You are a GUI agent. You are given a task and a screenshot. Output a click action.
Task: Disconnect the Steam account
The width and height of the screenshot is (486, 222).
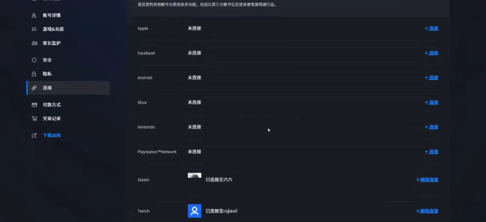point(427,180)
